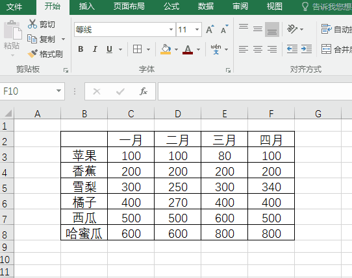Expand the Copy dropdown arrow
This screenshot has height=278, width=352.
63,39
